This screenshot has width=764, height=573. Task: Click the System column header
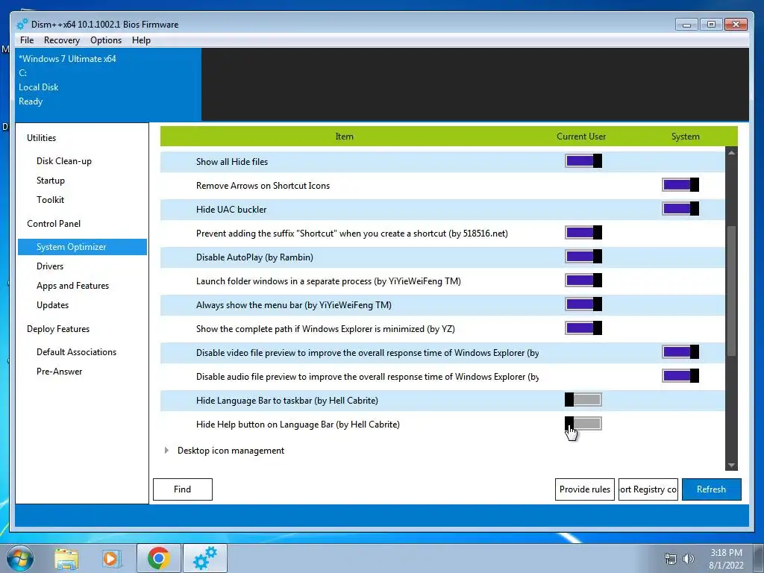tap(685, 137)
